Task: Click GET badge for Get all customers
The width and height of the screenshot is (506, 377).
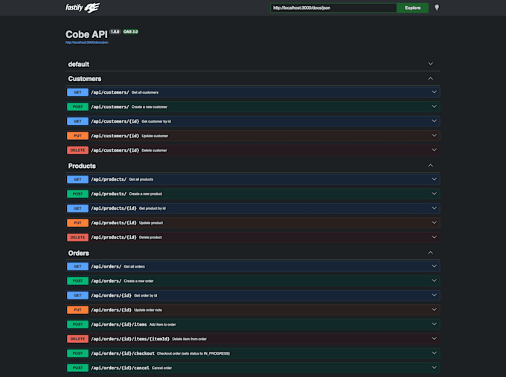Action: click(x=77, y=92)
